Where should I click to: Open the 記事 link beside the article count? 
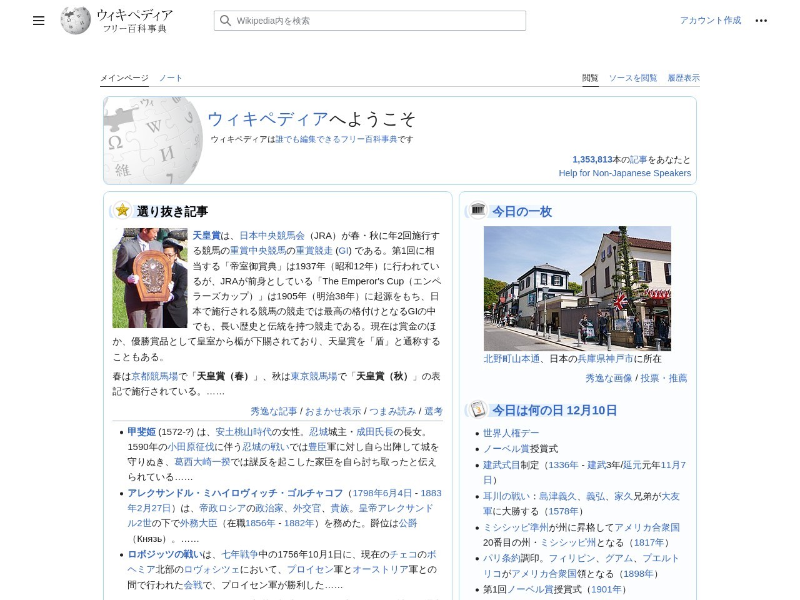click(x=638, y=159)
